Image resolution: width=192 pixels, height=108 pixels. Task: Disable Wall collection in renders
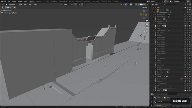coord(190,26)
